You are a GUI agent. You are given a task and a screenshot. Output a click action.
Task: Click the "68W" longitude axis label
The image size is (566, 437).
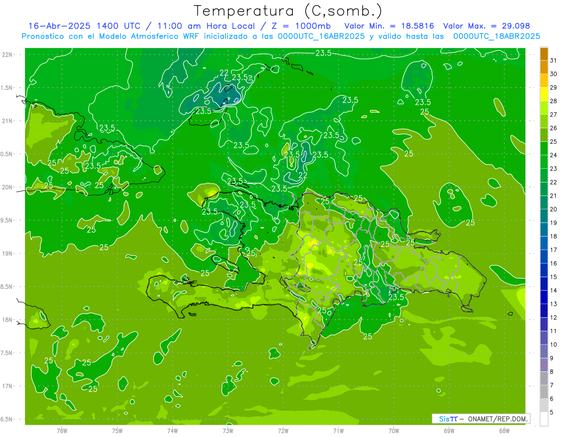point(504,430)
